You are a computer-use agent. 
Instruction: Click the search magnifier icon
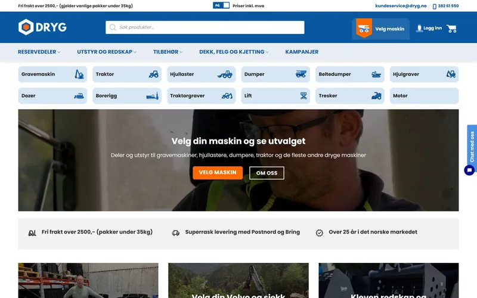tap(113, 27)
